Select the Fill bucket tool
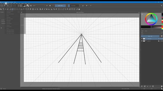The image size is (163, 91). (49, 9)
